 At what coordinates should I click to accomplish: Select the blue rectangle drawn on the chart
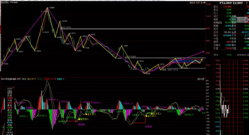pyautogui.click(x=185, y=61)
